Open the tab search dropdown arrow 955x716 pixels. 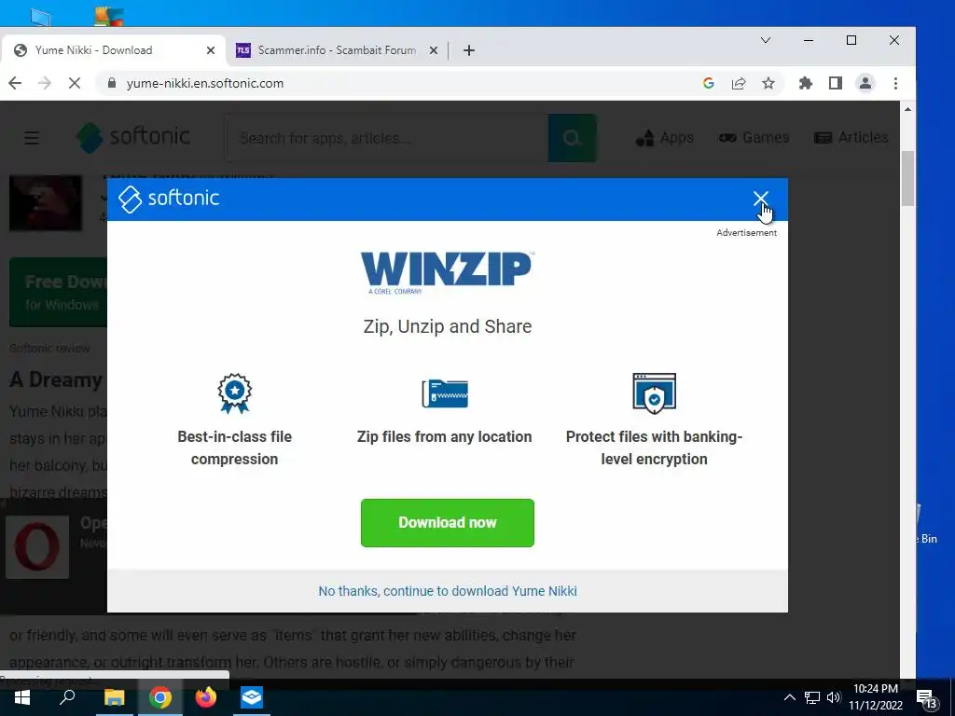pos(766,40)
